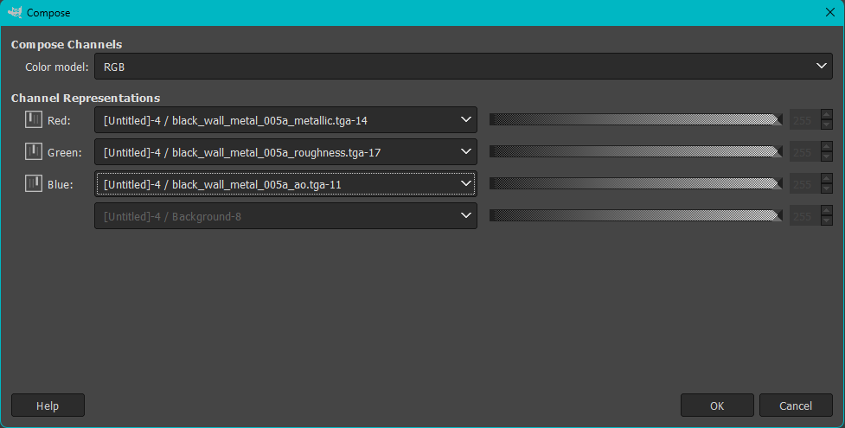Close the Compose dialog window
Image resolution: width=845 pixels, height=428 pixels.
(x=829, y=13)
